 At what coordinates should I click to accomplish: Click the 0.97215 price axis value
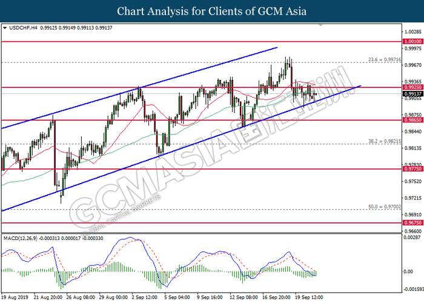click(x=413, y=198)
